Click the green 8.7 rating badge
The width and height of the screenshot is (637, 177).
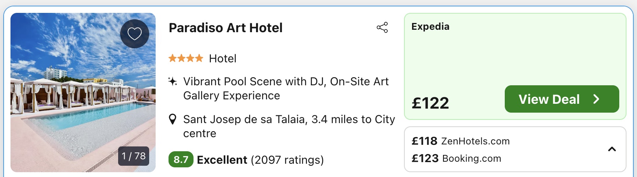pos(181,160)
